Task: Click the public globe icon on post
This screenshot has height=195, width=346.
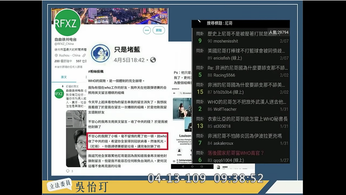Action: [153, 60]
